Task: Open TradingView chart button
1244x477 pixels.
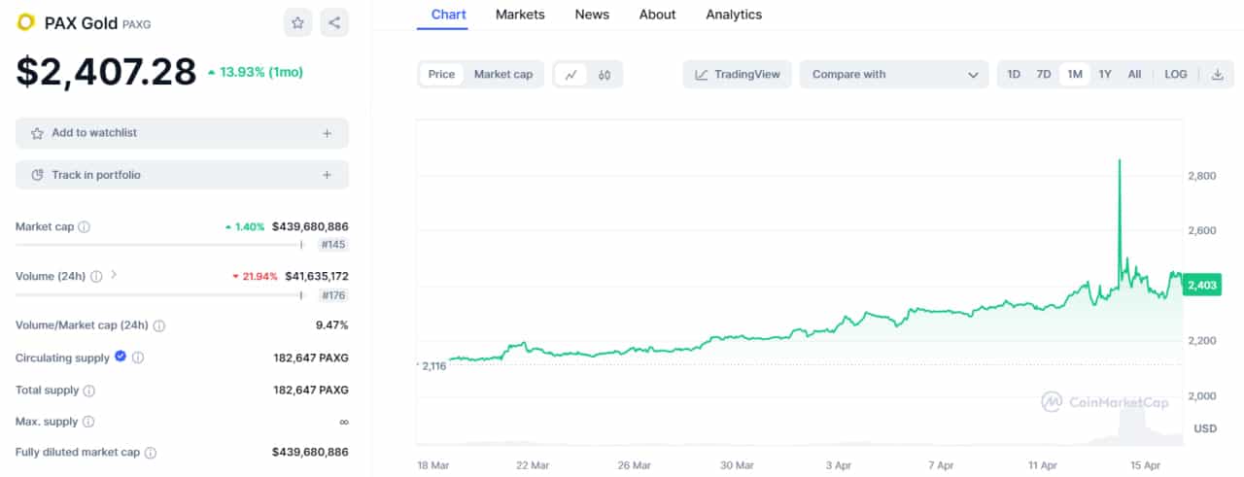Action: 738,75
